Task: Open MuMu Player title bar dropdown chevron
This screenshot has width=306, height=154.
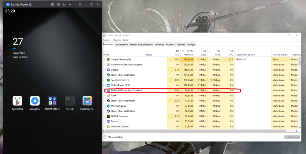Action: click(70, 5)
